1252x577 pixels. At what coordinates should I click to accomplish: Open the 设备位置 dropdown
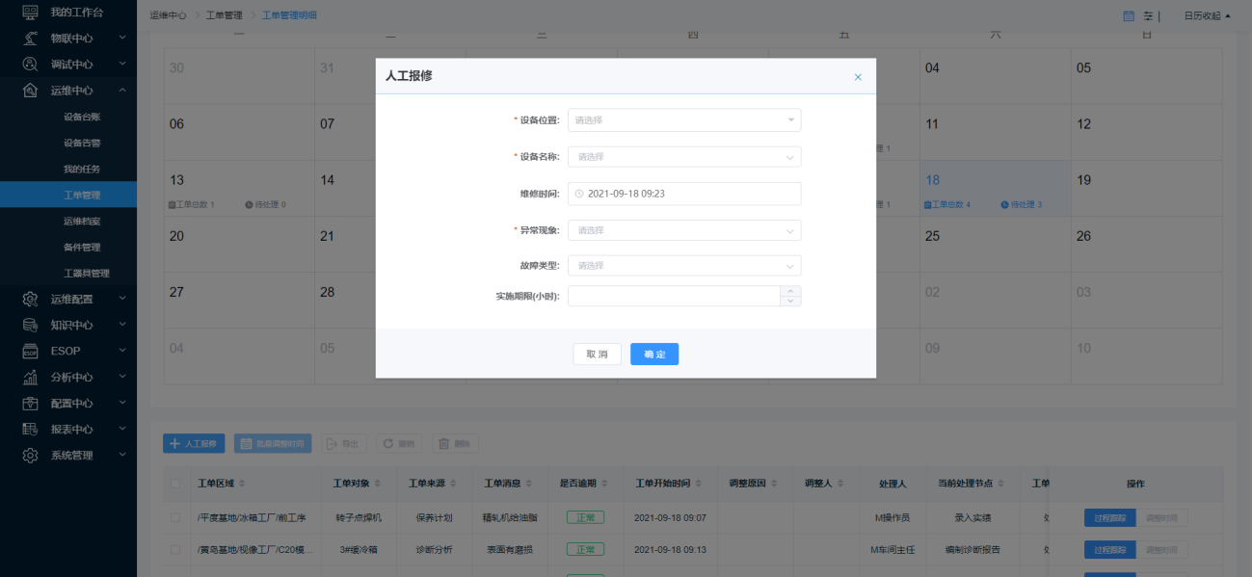pos(684,120)
